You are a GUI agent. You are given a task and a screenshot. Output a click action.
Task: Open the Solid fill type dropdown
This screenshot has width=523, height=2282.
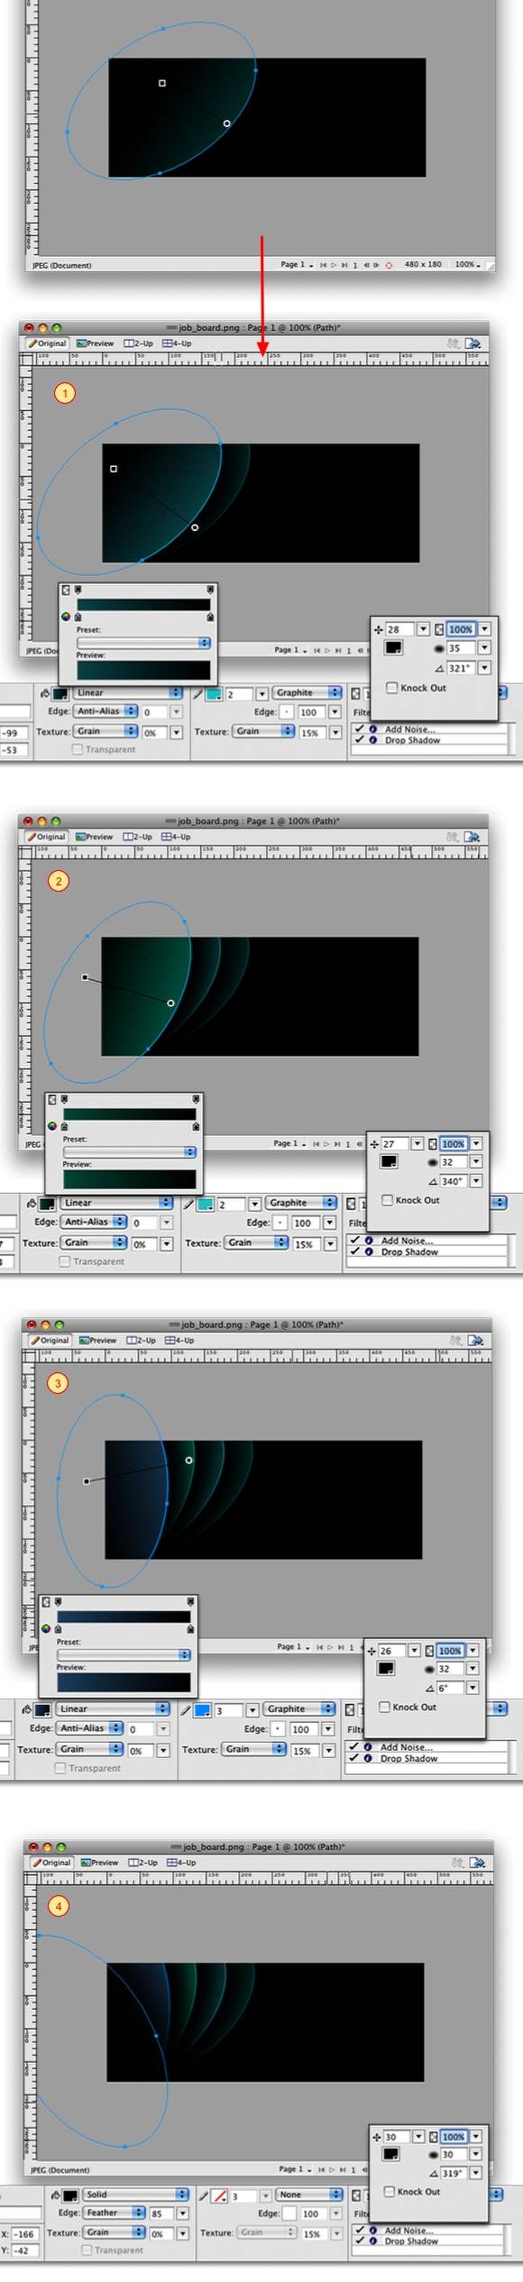pos(136,2195)
